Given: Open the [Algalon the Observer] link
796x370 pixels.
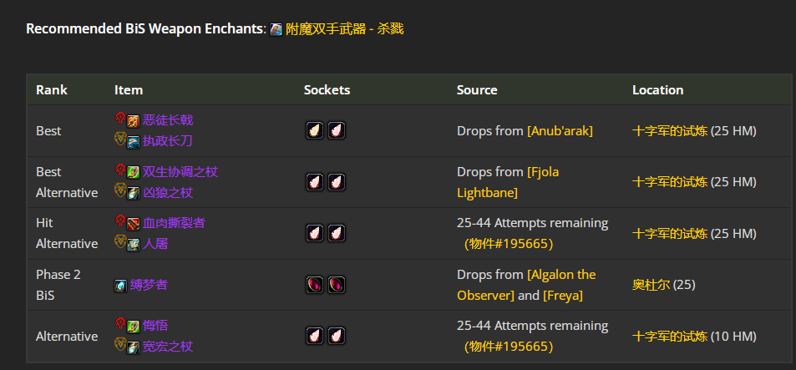Looking at the screenshot, I should (x=526, y=285).
